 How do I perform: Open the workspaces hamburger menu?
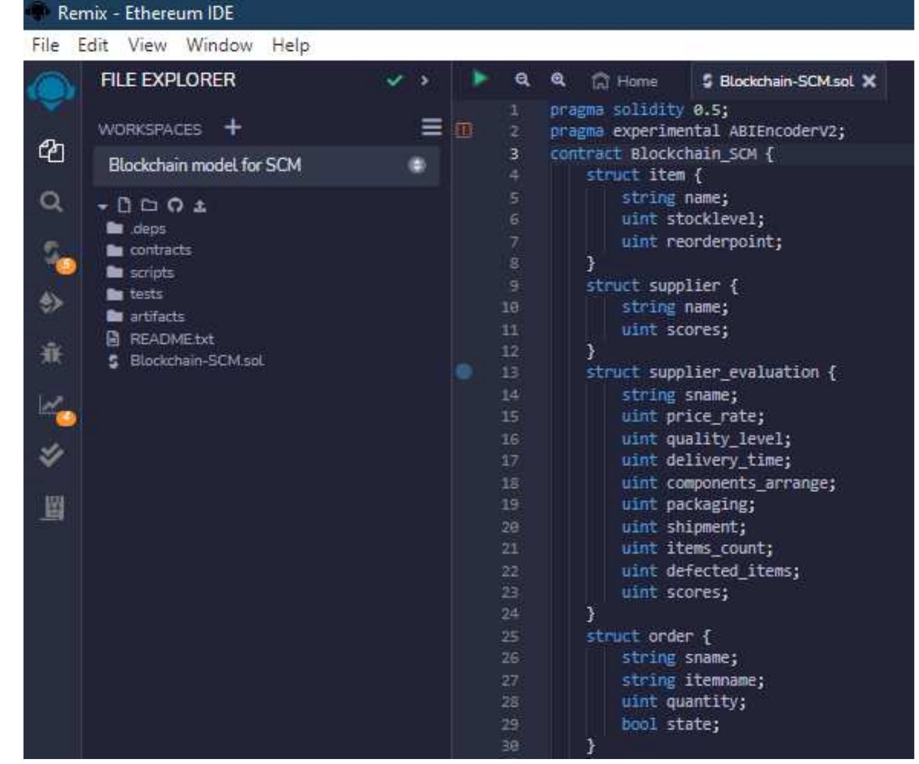[x=431, y=127]
